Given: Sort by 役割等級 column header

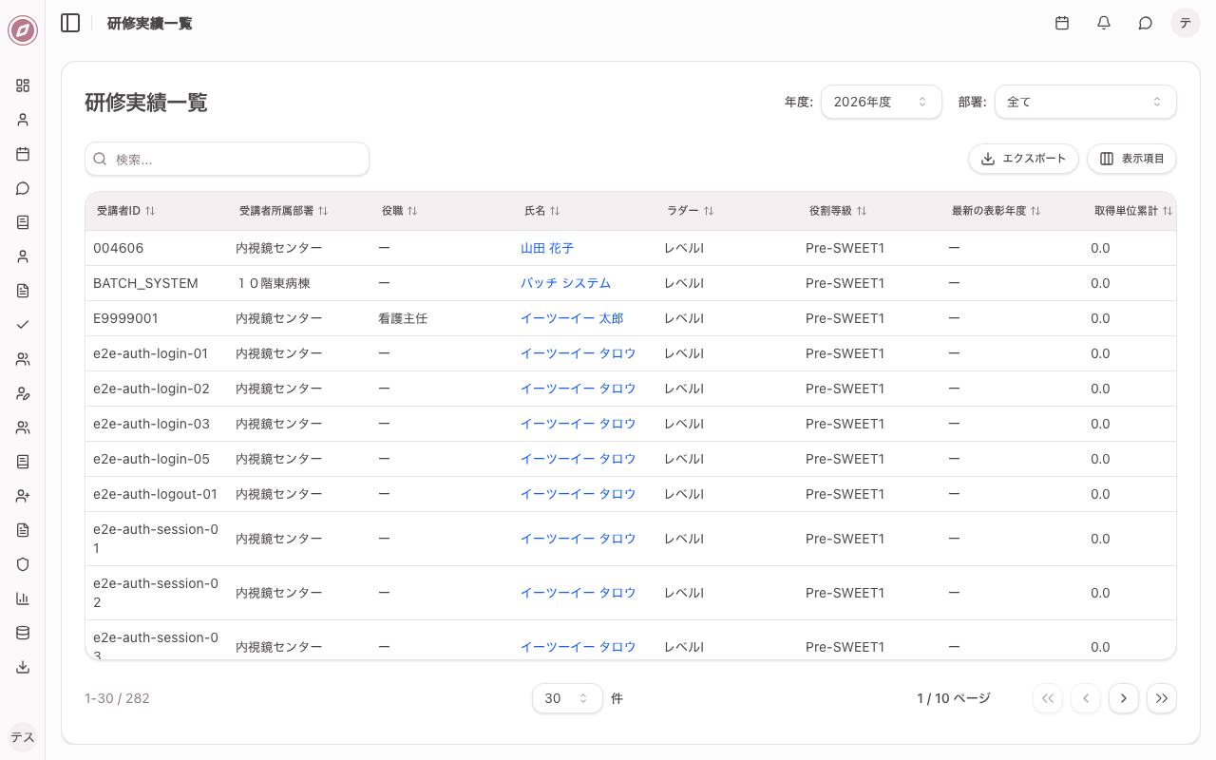Looking at the screenshot, I should tap(838, 211).
